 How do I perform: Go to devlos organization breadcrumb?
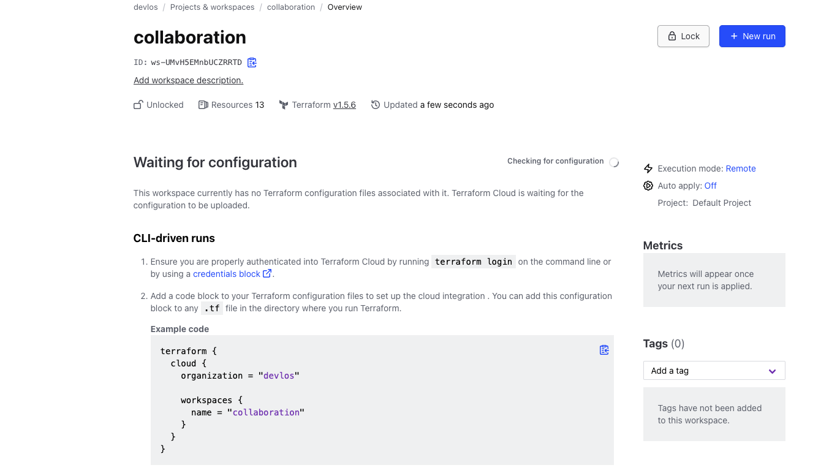click(146, 7)
